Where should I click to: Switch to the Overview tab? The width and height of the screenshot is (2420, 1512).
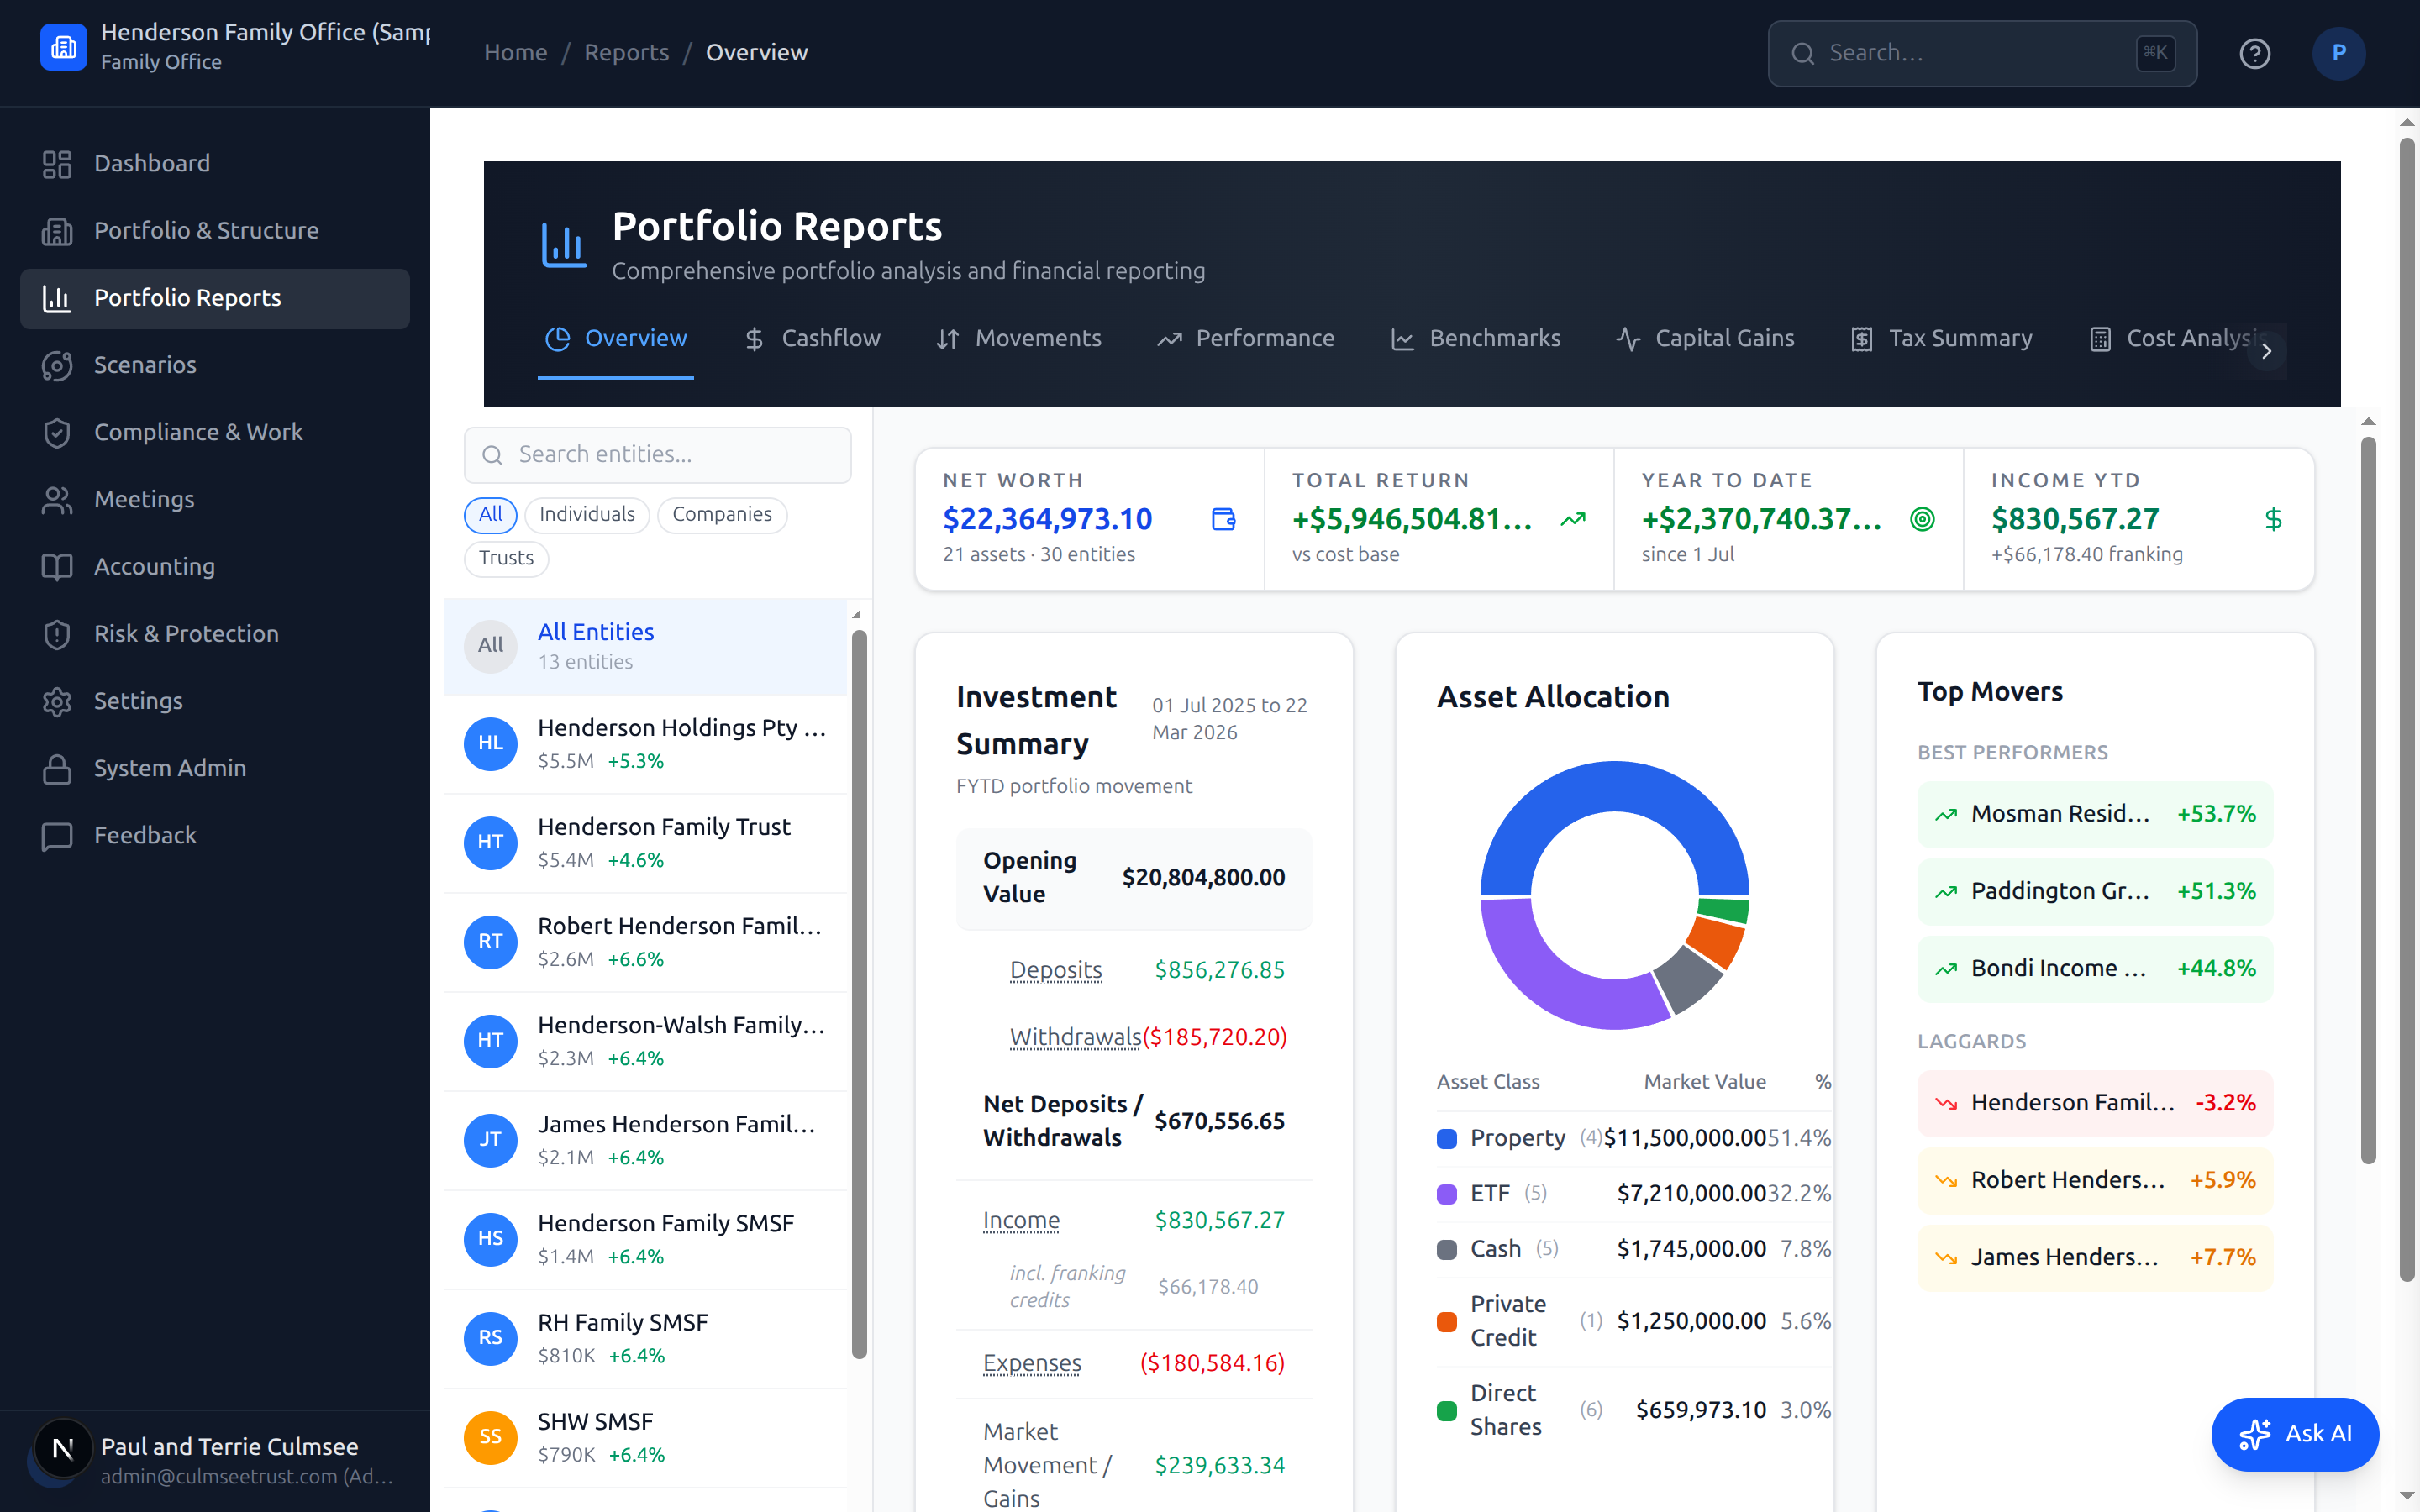coord(616,339)
